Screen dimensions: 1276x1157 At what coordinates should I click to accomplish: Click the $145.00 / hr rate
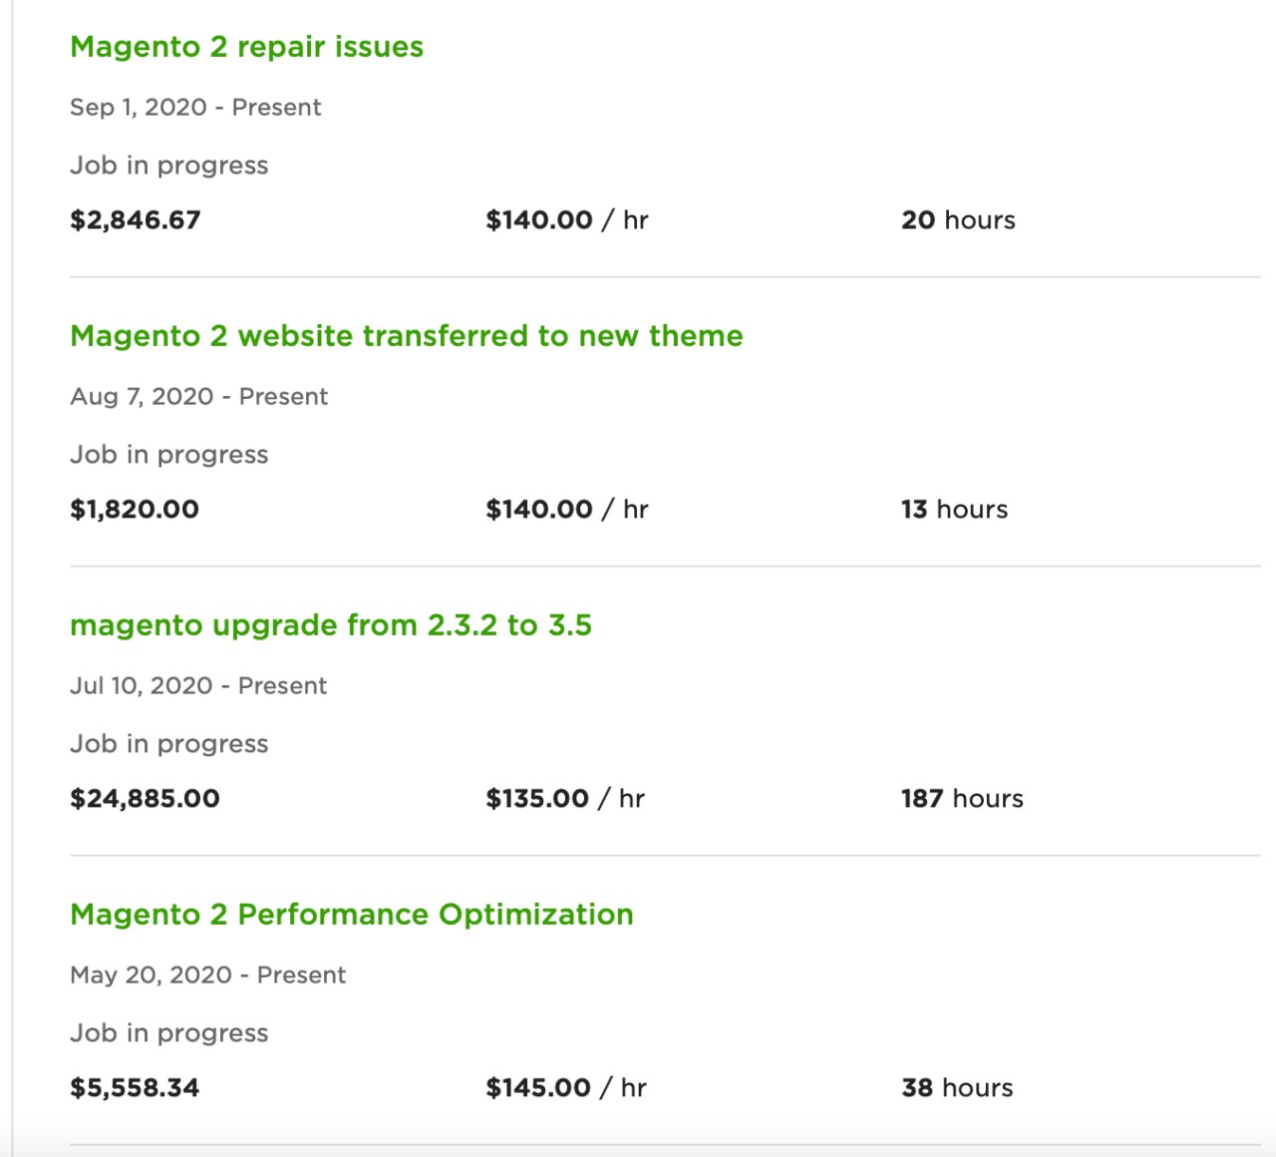click(566, 1088)
